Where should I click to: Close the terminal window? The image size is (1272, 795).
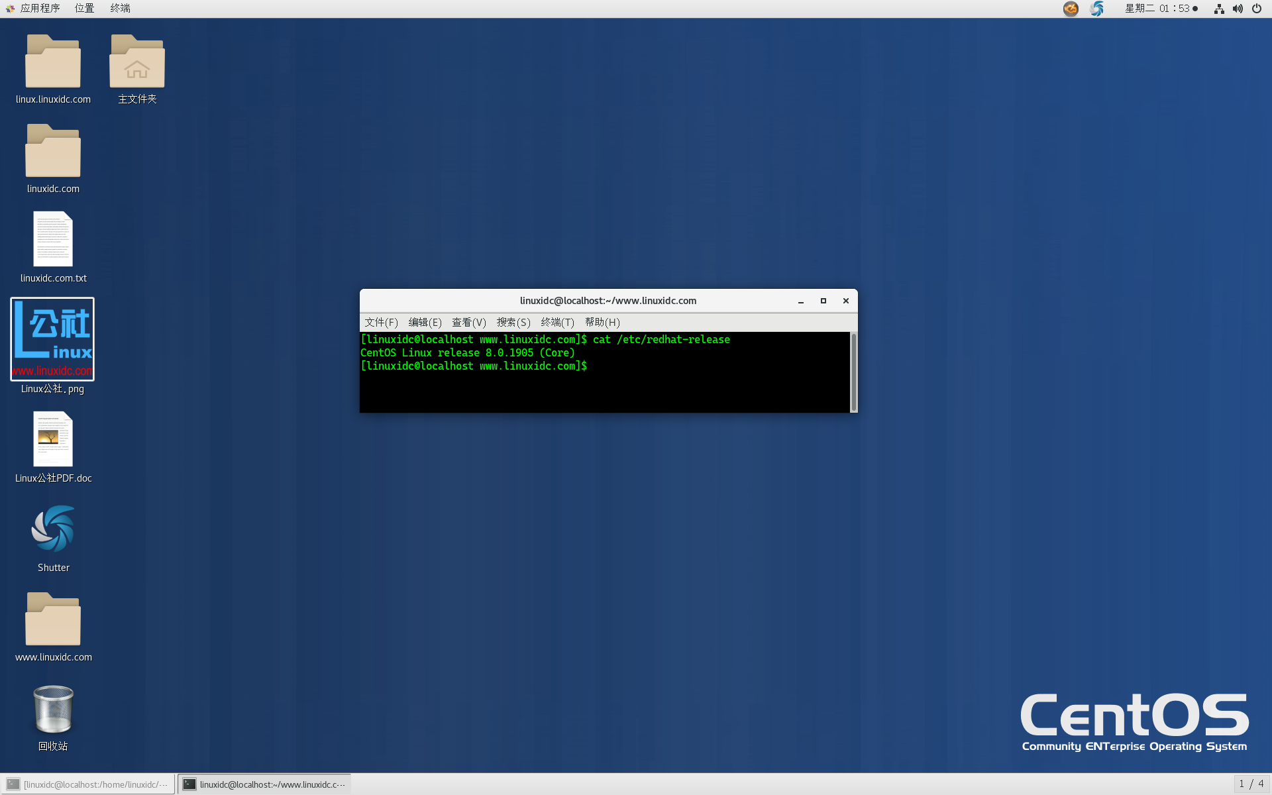pyautogui.click(x=846, y=301)
